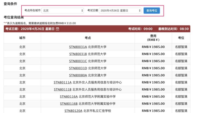197x113 pixels.
Task: Open test center link STN80120A
Action: [73, 111]
